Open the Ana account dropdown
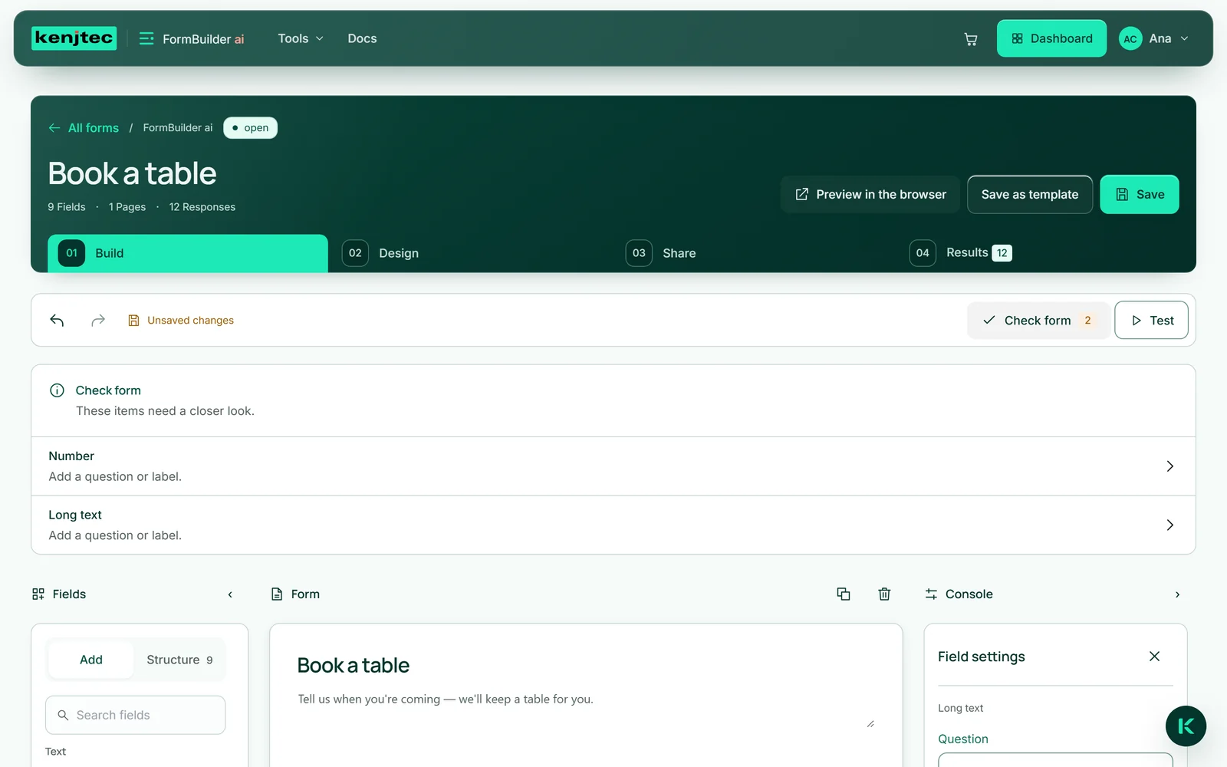The height and width of the screenshot is (767, 1227). tap(1154, 38)
